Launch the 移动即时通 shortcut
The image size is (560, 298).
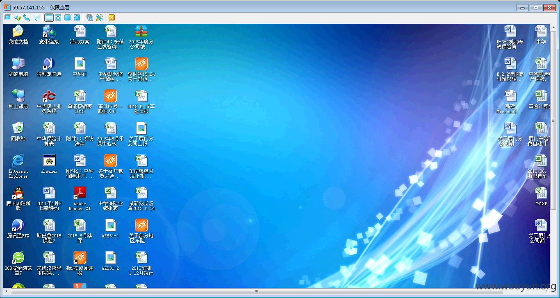tap(49, 67)
